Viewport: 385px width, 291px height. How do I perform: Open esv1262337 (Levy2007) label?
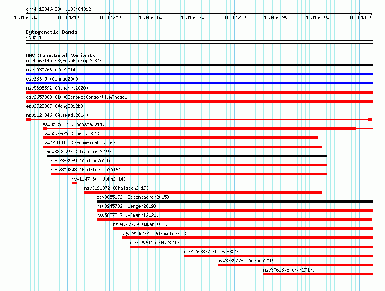point(211,252)
